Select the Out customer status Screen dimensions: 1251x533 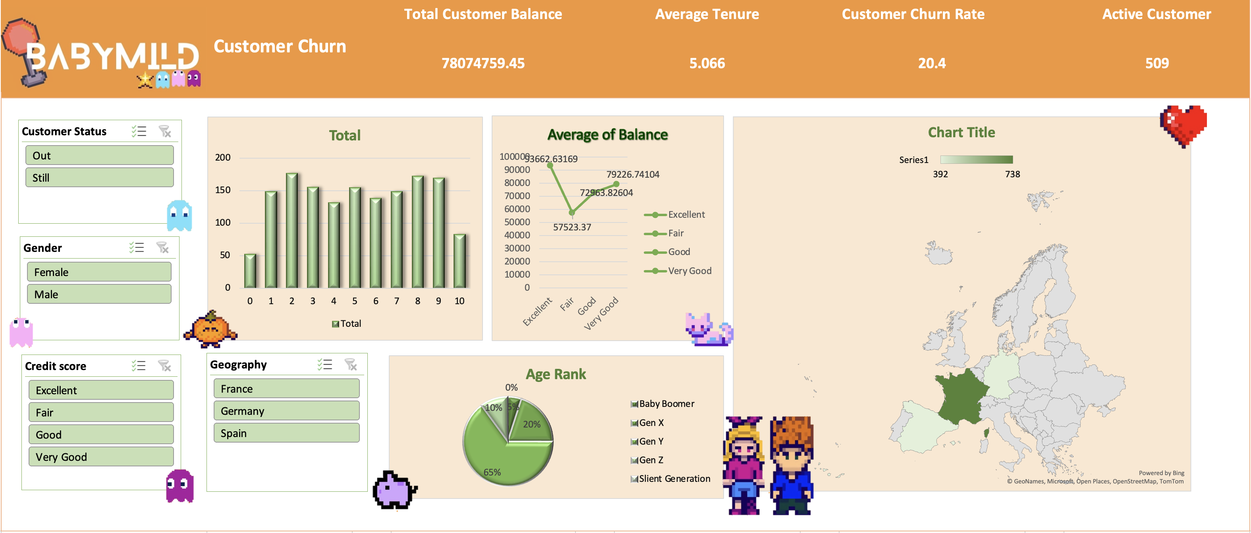(100, 156)
